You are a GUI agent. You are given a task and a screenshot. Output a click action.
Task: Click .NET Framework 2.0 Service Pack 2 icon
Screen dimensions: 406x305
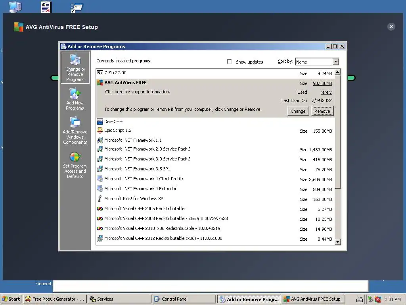100,149
